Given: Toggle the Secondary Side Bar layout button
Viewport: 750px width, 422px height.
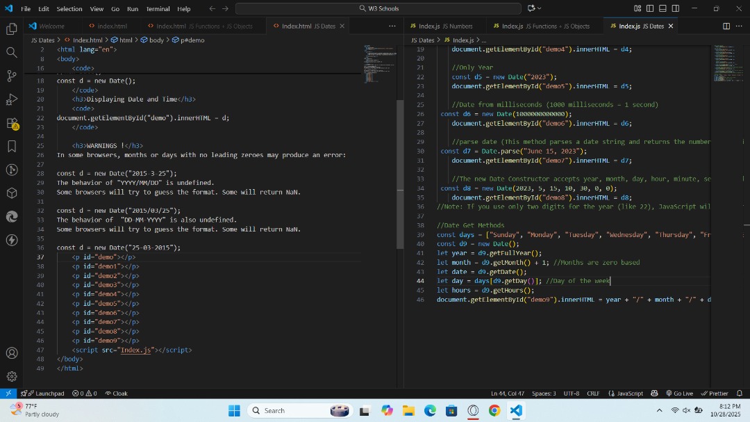Looking at the screenshot, I should (676, 8).
